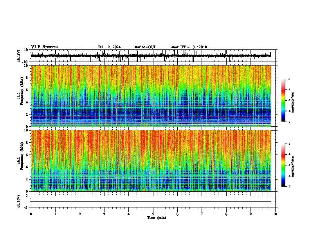Click the "0" tick label on time axis
310x240 pixels.
tap(31, 214)
